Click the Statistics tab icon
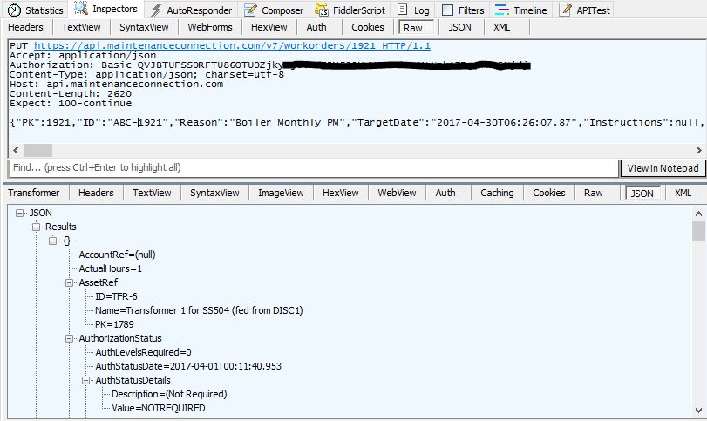The image size is (707, 421). pyautogui.click(x=13, y=10)
